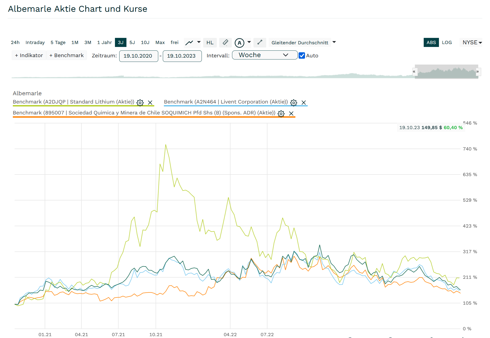Switch chart scale to LOG
Screen dimensions: 490x338
(447, 42)
